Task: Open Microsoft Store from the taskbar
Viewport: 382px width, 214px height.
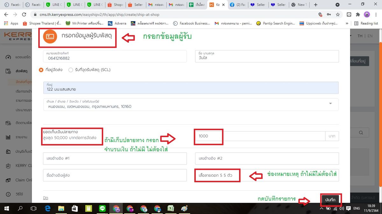Action: pyautogui.click(x=75, y=208)
